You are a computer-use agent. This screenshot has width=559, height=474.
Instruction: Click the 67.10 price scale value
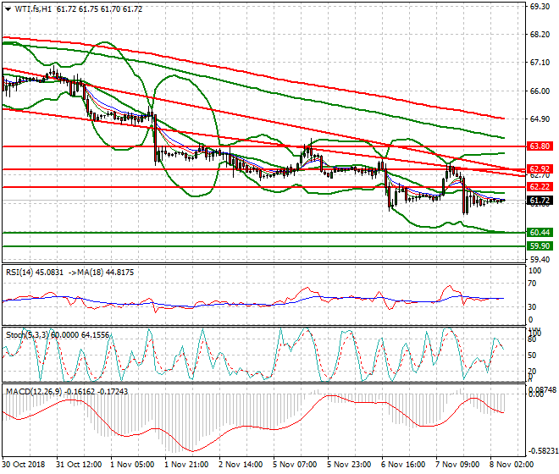point(540,63)
